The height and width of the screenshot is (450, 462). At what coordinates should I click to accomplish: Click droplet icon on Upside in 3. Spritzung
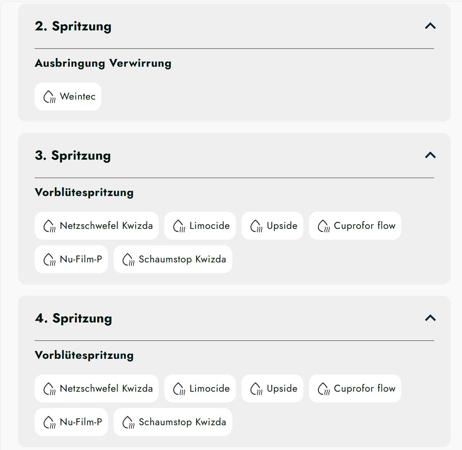(x=256, y=226)
